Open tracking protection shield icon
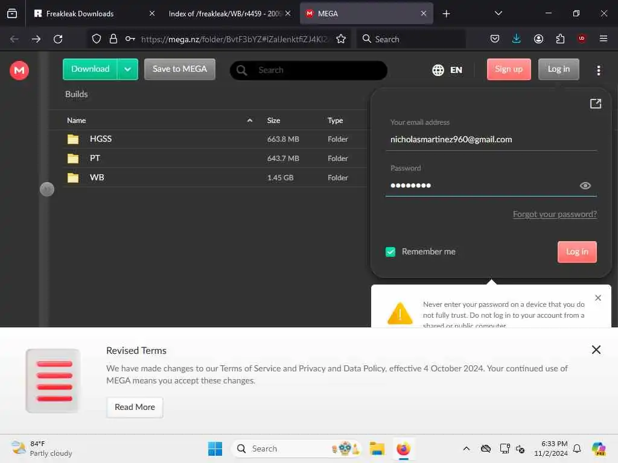Image resolution: width=618 pixels, height=463 pixels. tap(97, 39)
